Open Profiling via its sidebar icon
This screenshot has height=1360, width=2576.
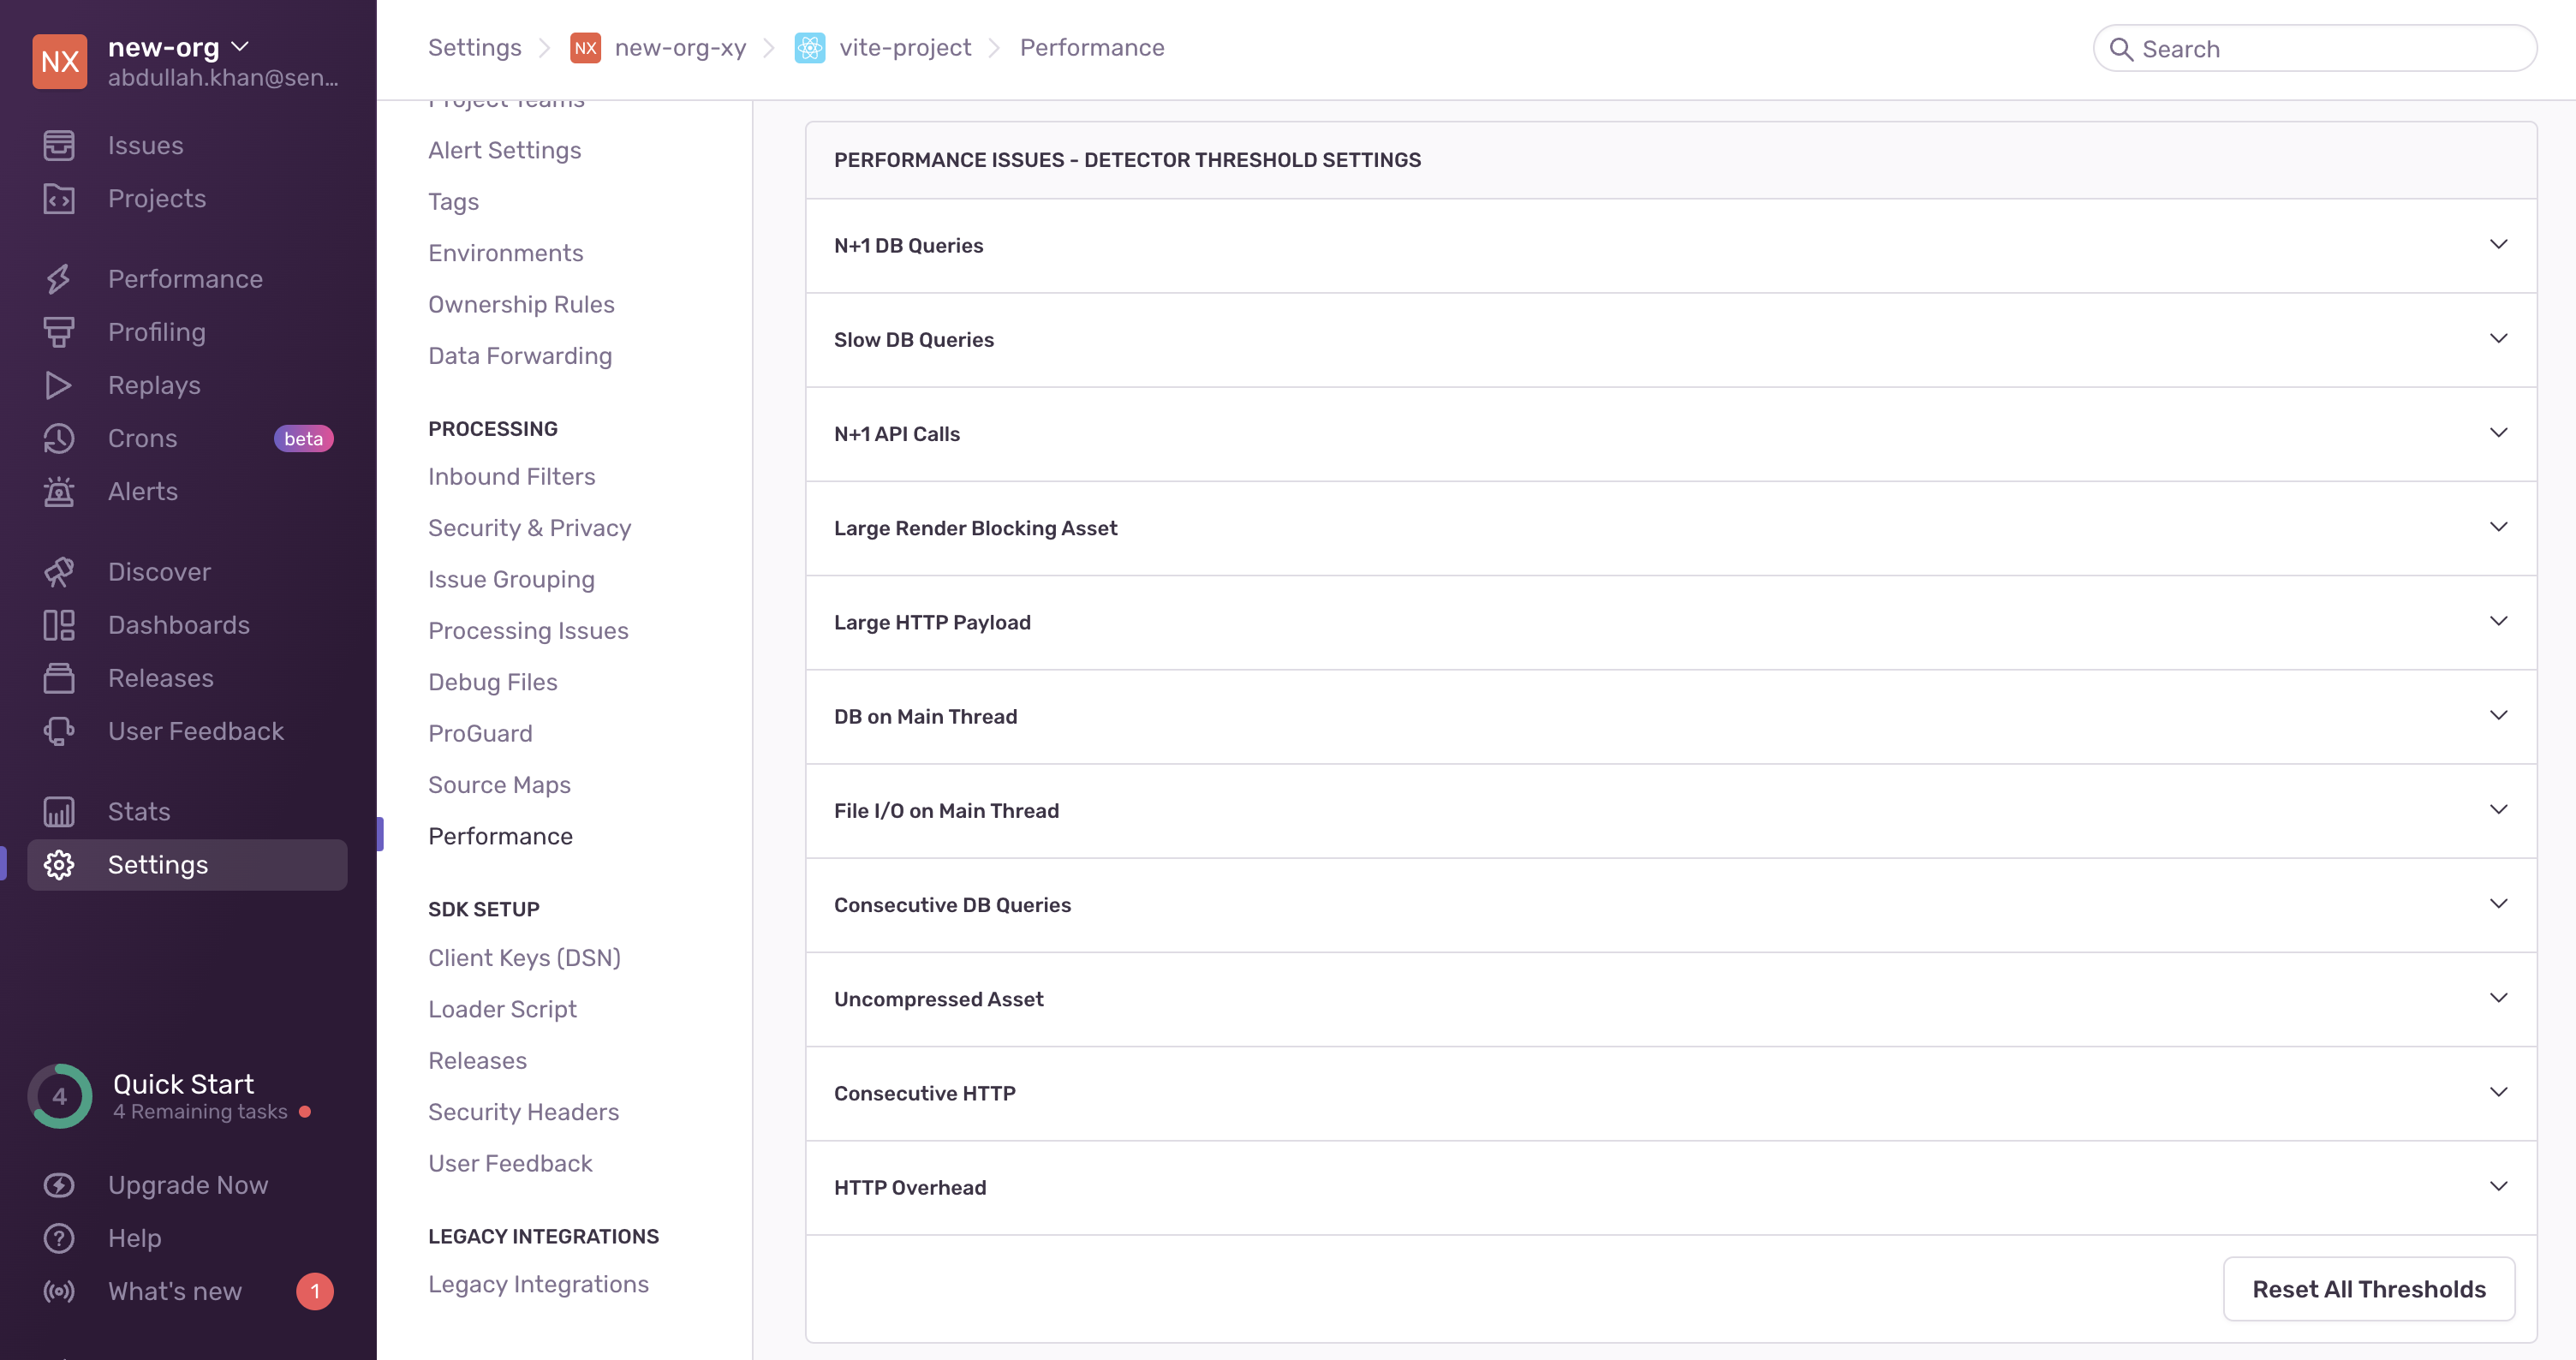point(58,332)
